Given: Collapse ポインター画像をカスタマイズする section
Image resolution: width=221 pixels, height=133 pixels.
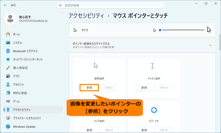Looking at the screenshot, I should 210,45.
